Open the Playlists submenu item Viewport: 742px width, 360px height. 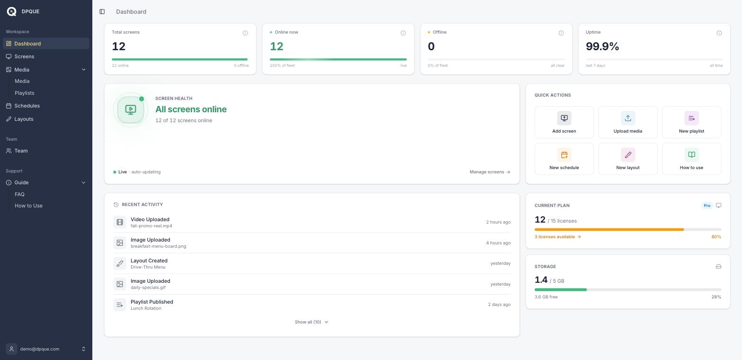[24, 93]
